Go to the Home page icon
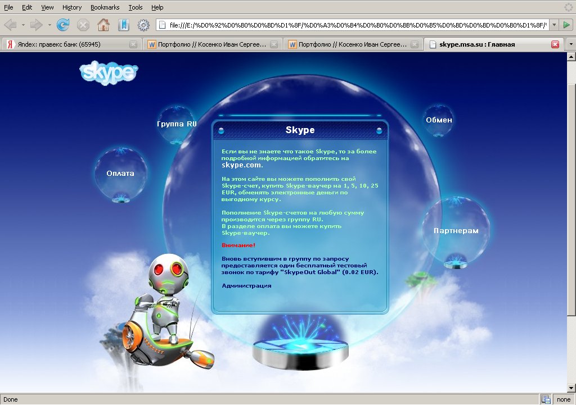 [103, 25]
